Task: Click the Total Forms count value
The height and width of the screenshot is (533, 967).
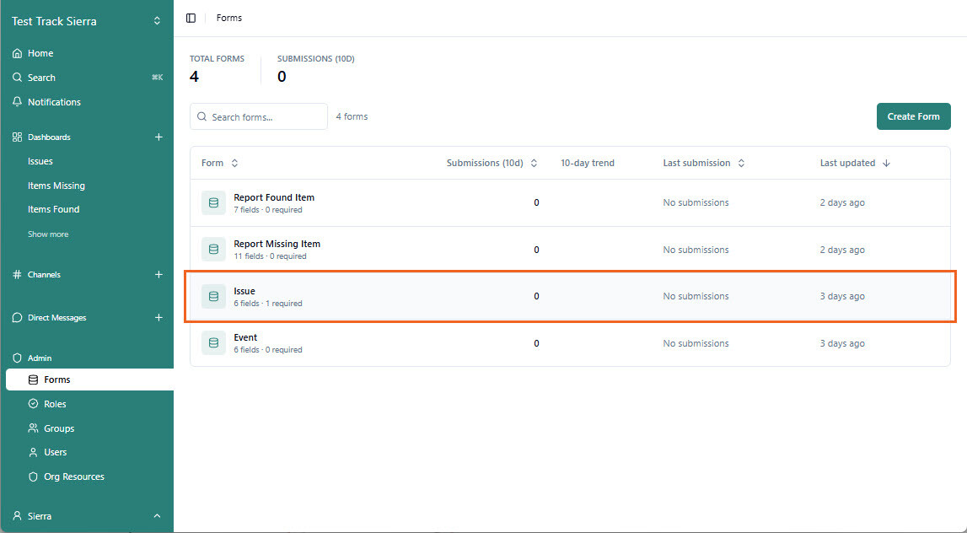Action: (x=194, y=77)
